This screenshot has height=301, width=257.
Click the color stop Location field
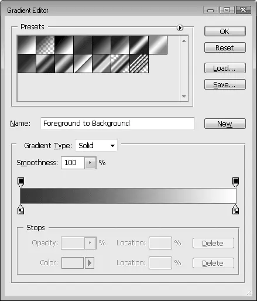[x=160, y=263]
